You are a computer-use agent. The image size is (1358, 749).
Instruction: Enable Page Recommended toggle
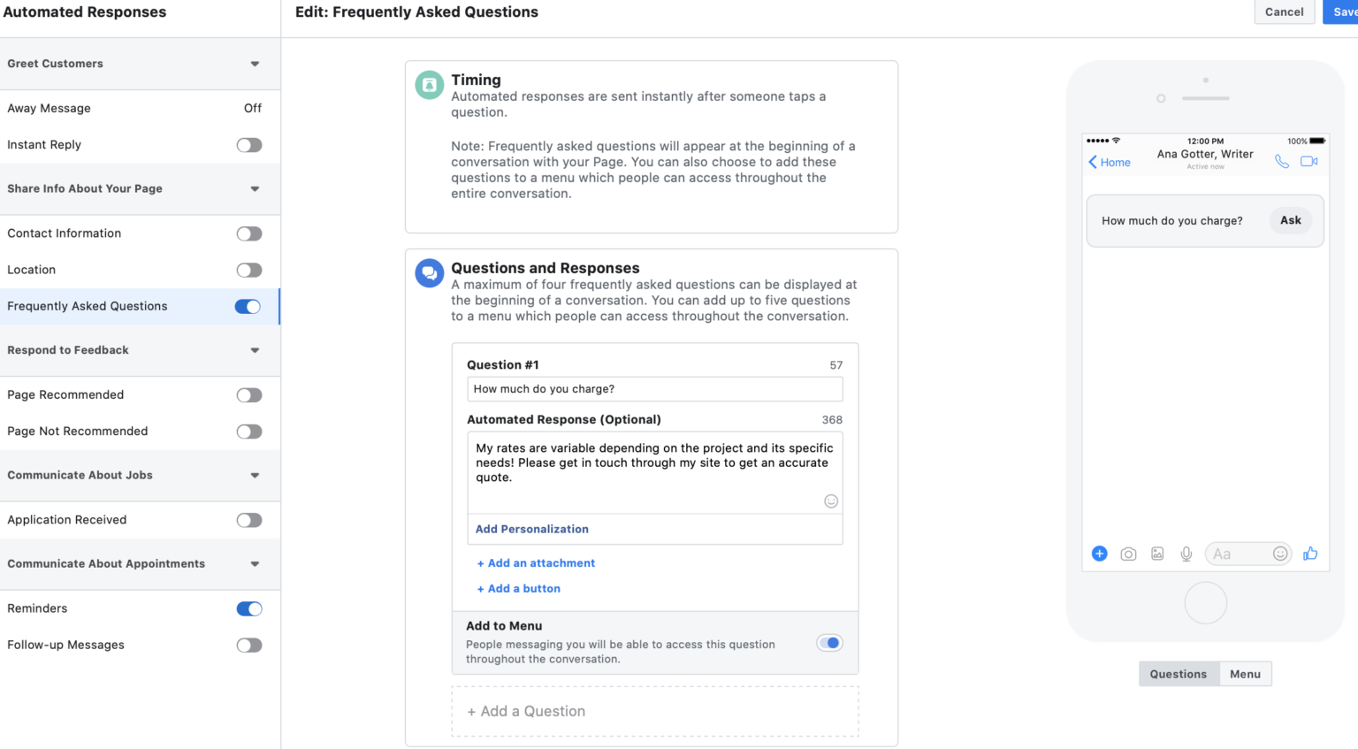249,395
